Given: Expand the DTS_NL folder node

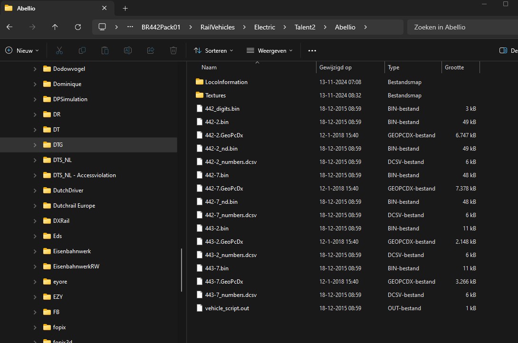Looking at the screenshot, I should [x=35, y=160].
